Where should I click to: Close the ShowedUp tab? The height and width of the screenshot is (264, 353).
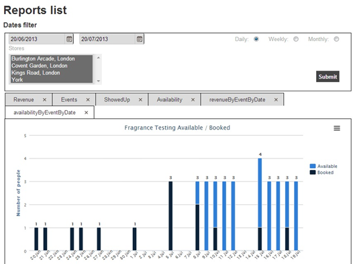point(140,99)
